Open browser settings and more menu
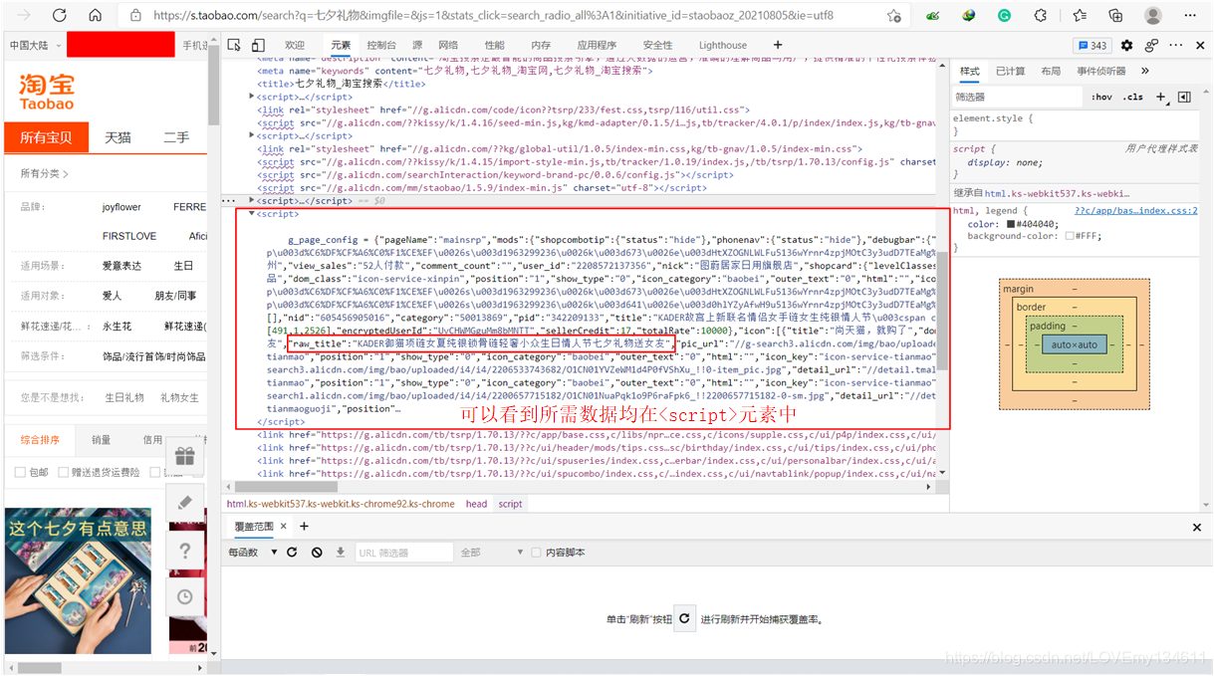Image resolution: width=1214 pixels, height=676 pixels. [1190, 16]
